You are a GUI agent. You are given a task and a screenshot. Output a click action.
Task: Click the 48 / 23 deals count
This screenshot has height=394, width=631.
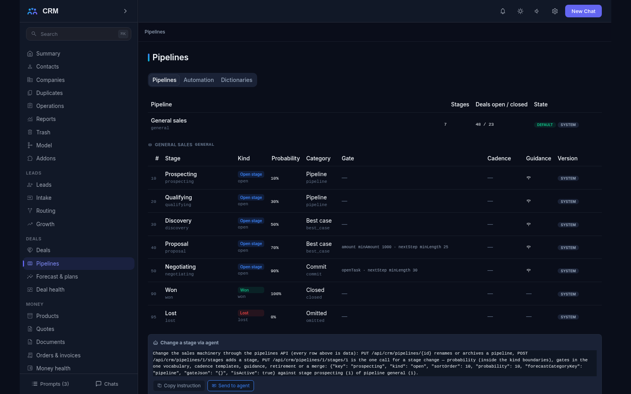click(484, 125)
